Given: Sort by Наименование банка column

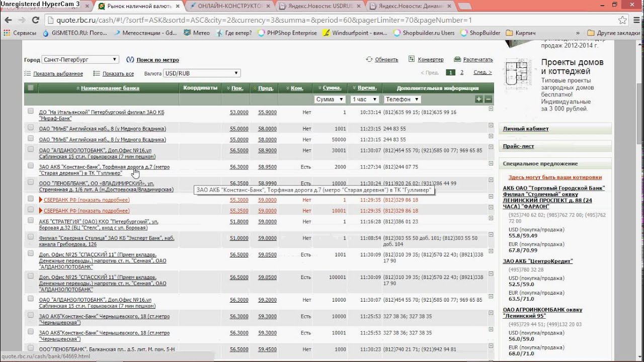Looking at the screenshot, I should (x=110, y=88).
